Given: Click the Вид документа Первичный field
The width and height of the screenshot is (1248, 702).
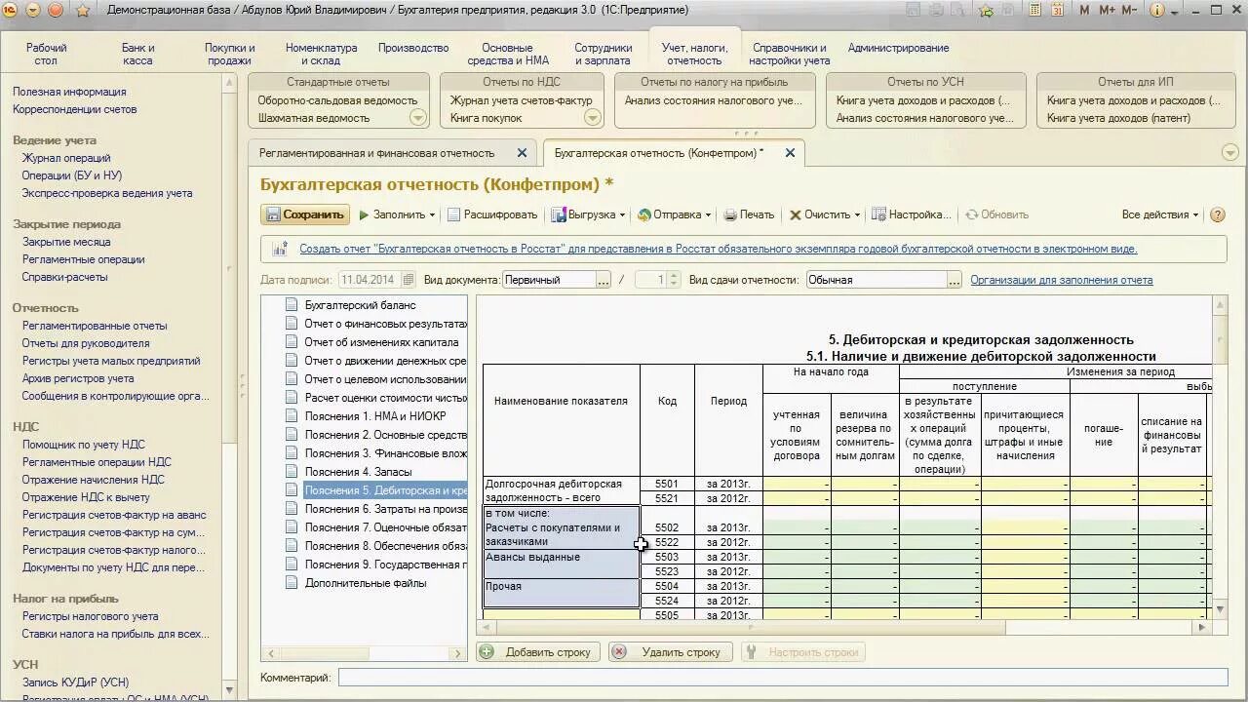Looking at the screenshot, I should pyautogui.click(x=549, y=280).
